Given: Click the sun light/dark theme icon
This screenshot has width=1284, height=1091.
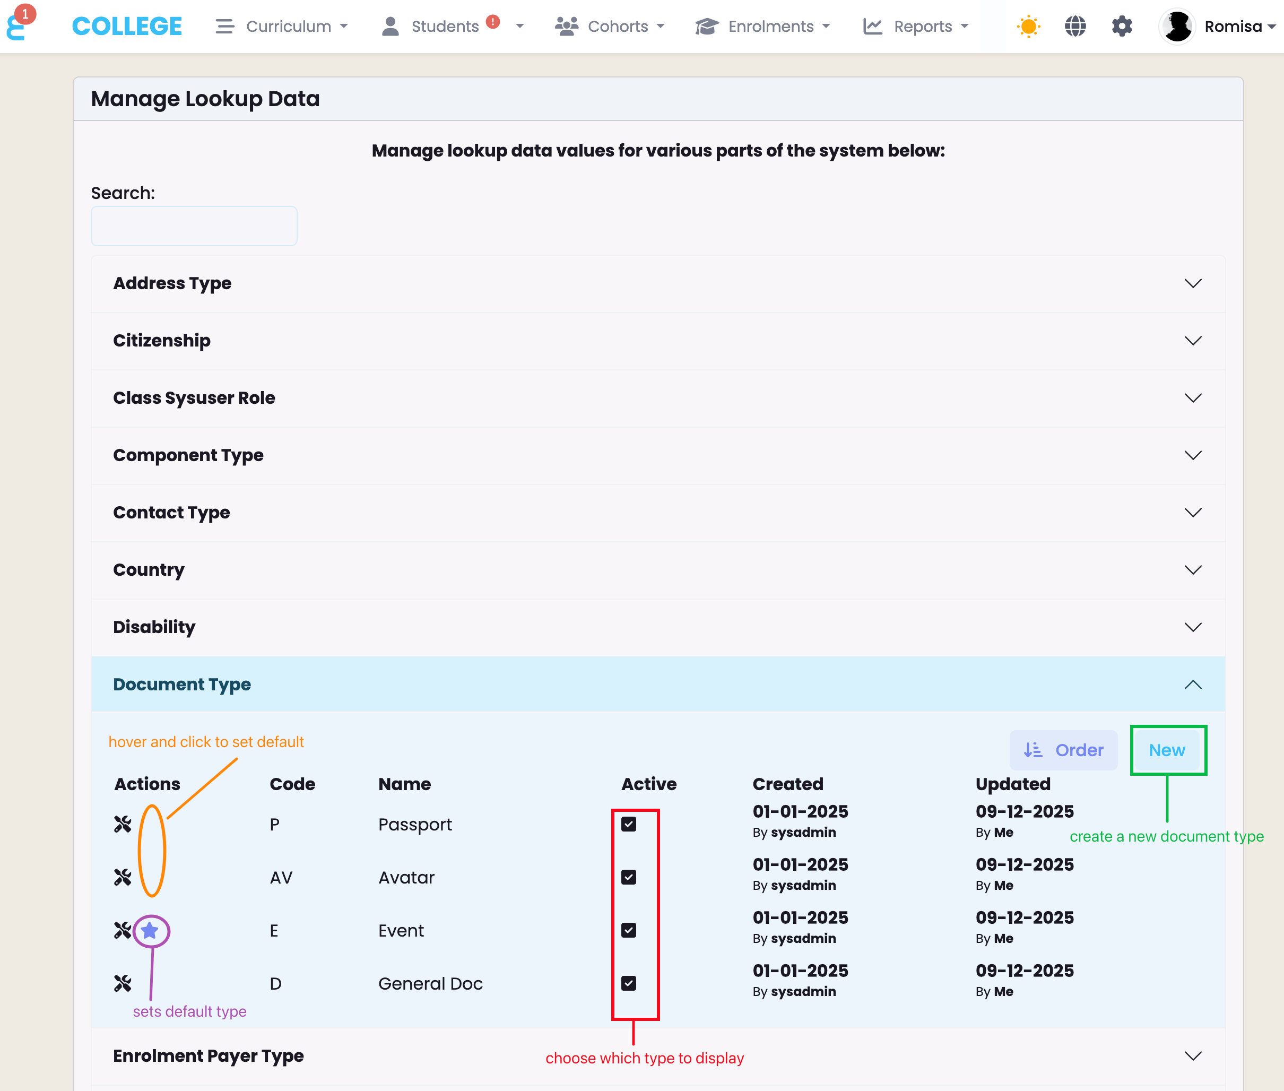Looking at the screenshot, I should pos(1029,27).
